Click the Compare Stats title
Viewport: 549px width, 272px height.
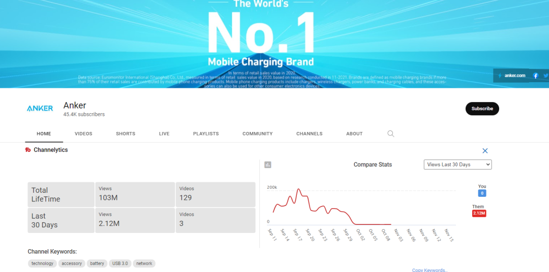pos(373,164)
